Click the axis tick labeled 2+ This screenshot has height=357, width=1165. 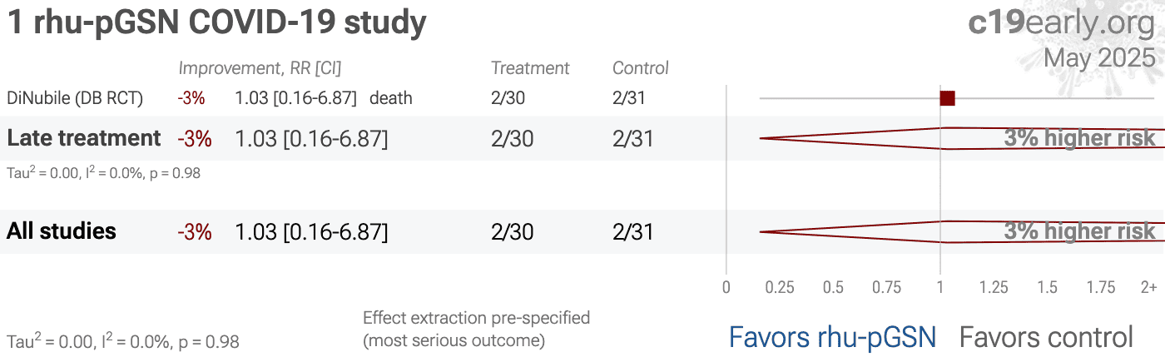point(1148,288)
